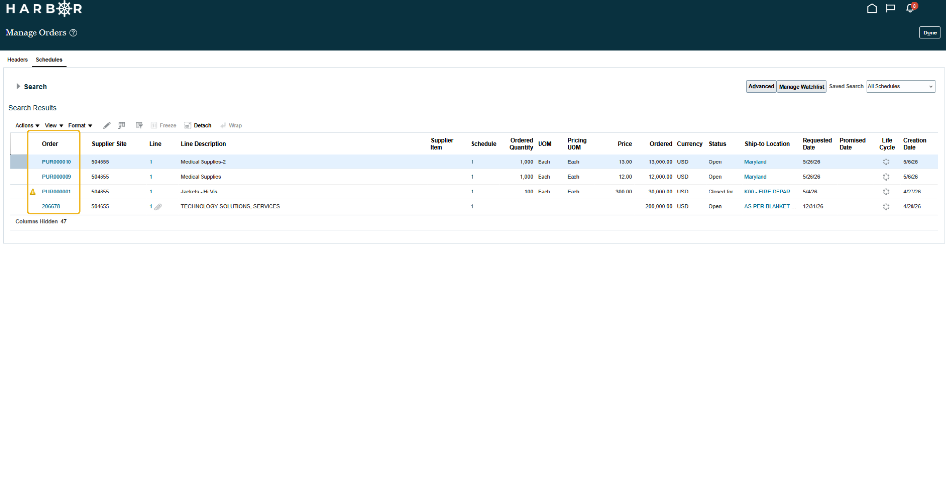Viewport: 946px width, 483px height.
Task: Click the Harbor logo
Action: coord(44,8)
